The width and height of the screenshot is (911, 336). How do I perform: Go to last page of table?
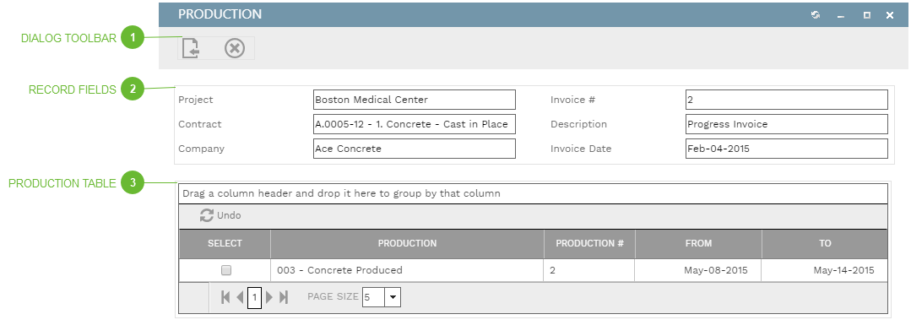tap(284, 298)
